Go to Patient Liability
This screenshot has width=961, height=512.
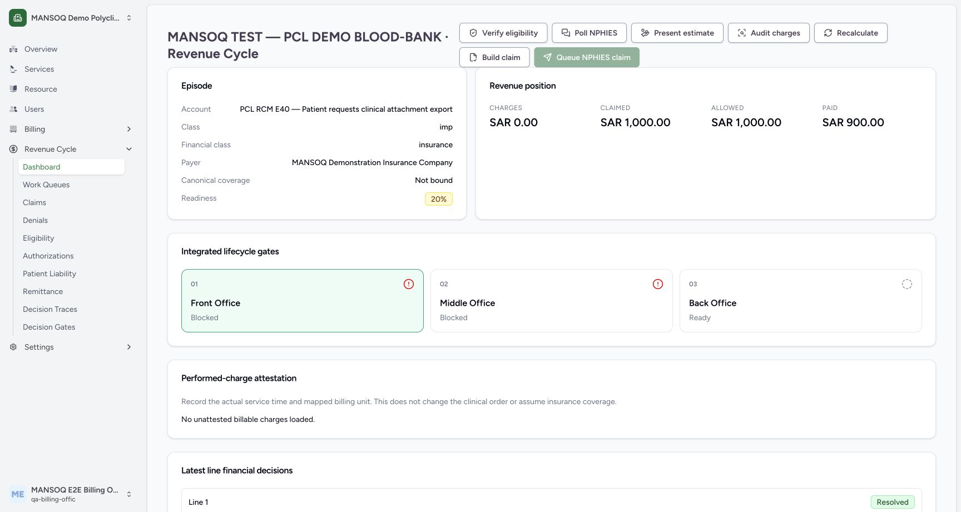[x=49, y=274]
